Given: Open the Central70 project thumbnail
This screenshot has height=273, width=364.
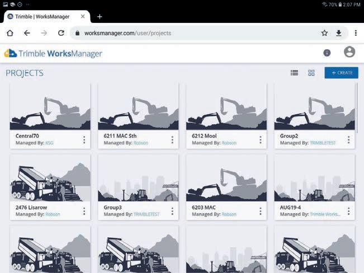Looking at the screenshot, I should 50,107.
